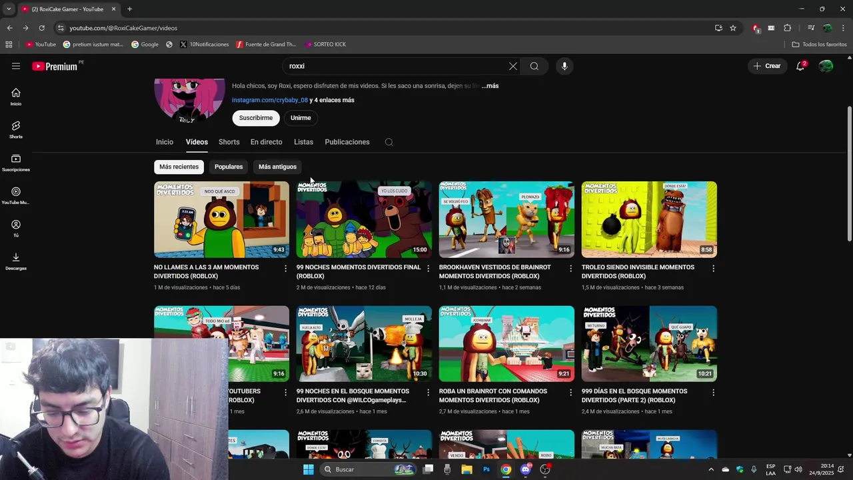Open 99 NOCHES EN EL BOSQUE title
This screenshot has height=480, width=853.
point(353,396)
